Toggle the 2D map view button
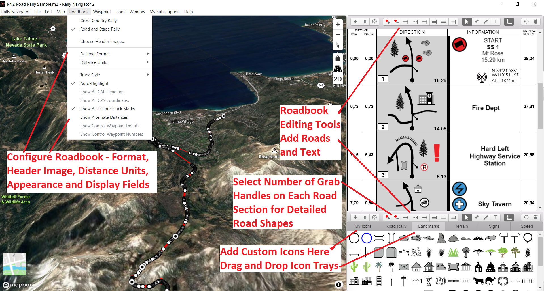 338,79
